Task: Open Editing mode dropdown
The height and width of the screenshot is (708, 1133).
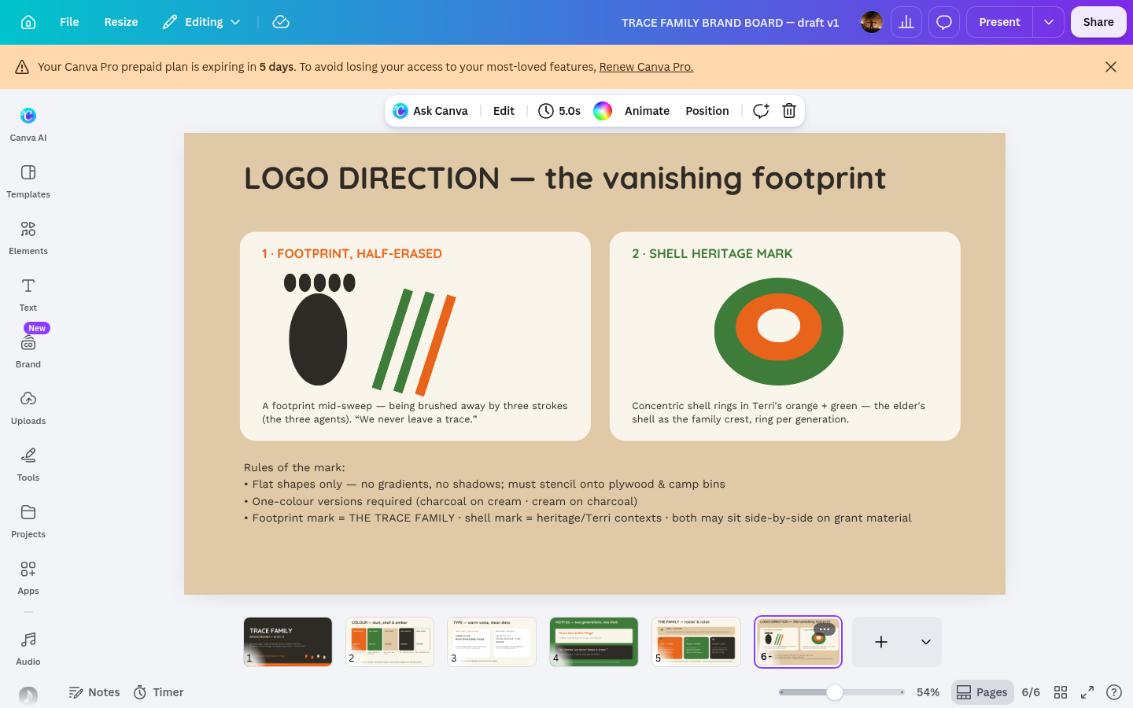Action: (x=201, y=22)
